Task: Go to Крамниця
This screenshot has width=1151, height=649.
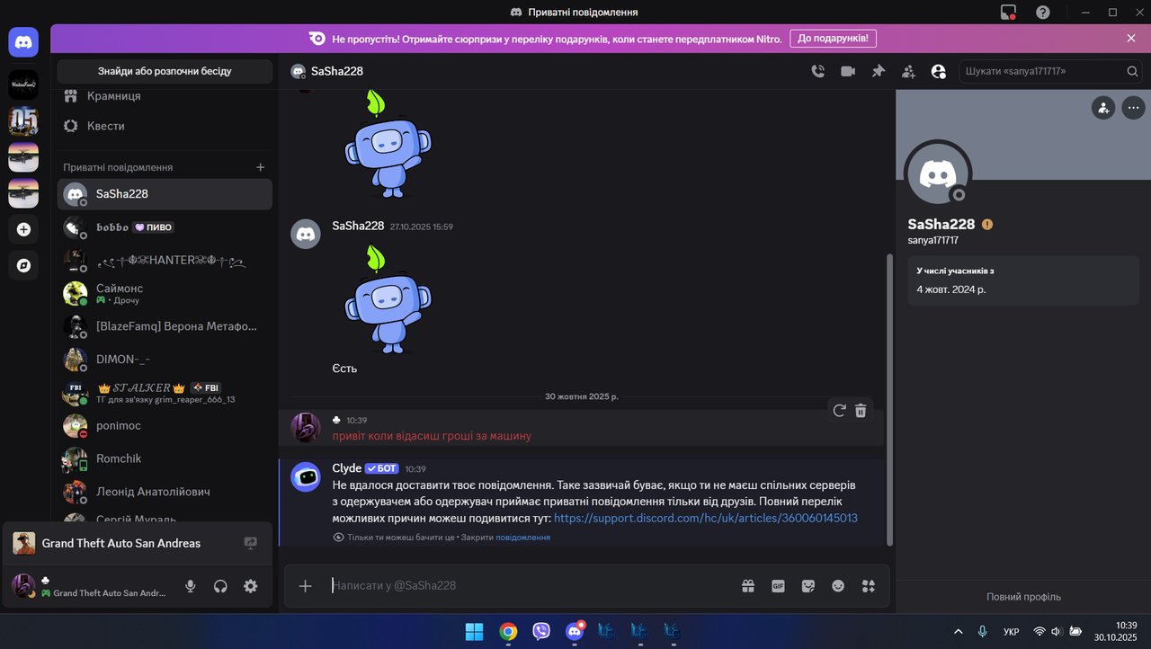Action: 165,95
